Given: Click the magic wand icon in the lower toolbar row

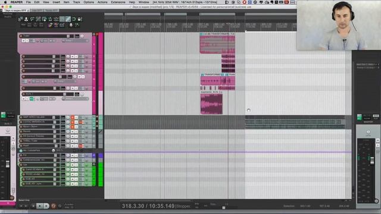Looking at the screenshot, I should [x=77, y=25].
